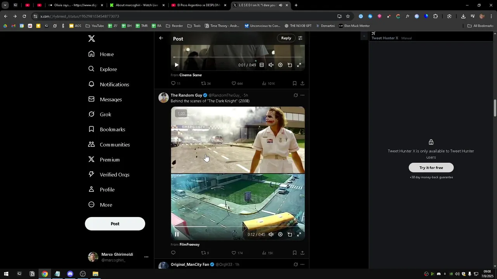Mute the Dark Knight video
Image resolution: width=497 pixels, height=279 pixels.
(x=271, y=234)
